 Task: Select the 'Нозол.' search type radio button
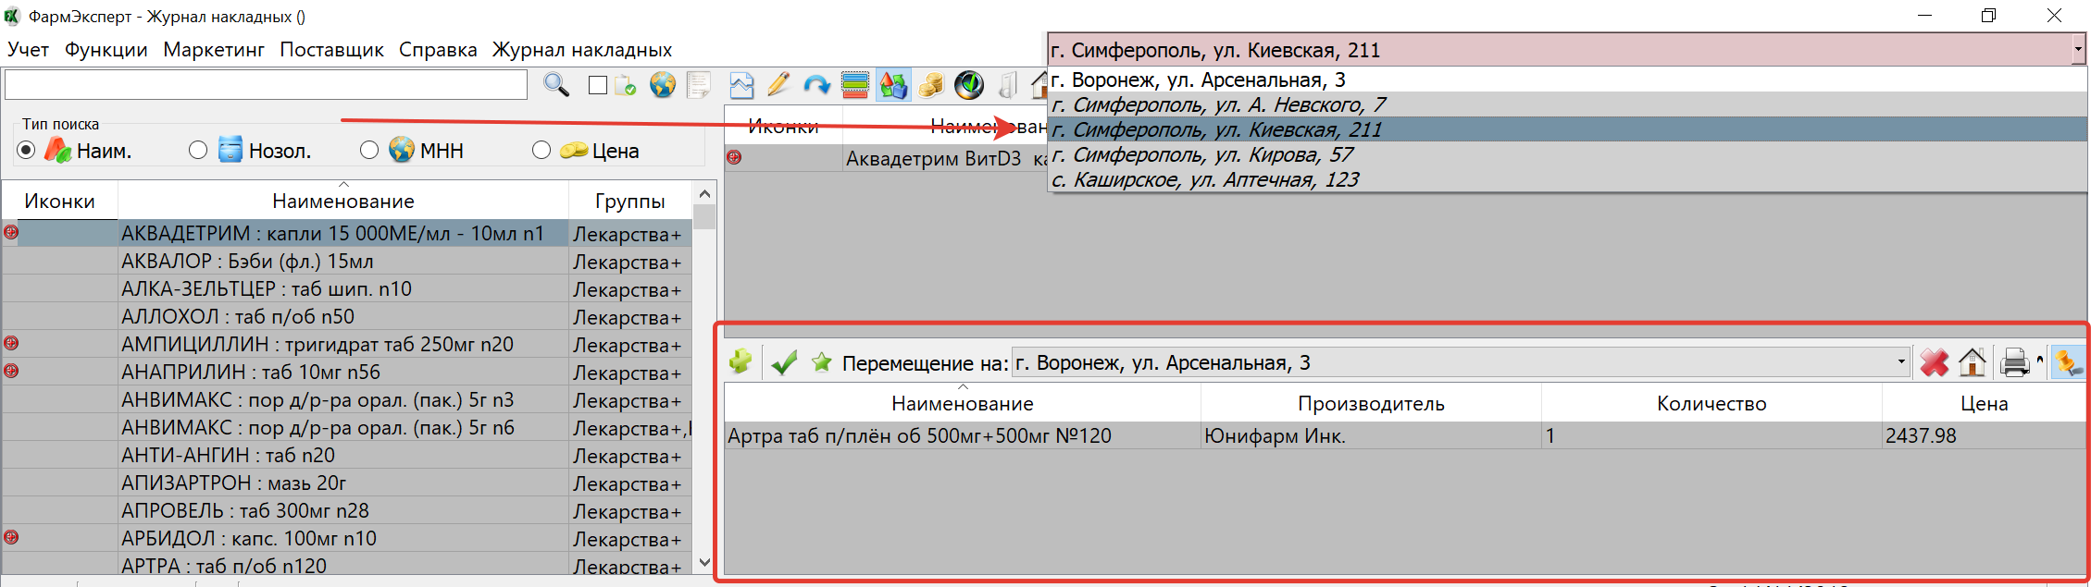point(198,150)
